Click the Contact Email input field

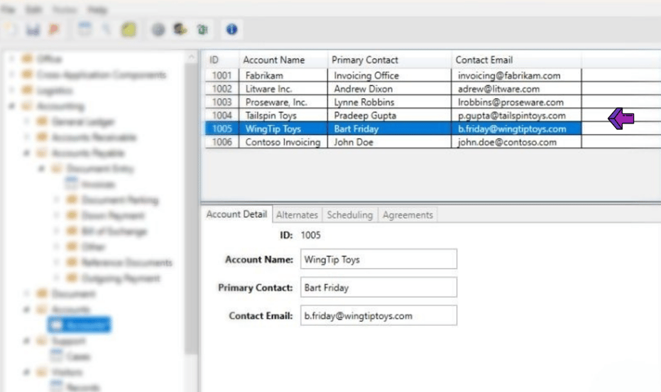pyautogui.click(x=378, y=315)
